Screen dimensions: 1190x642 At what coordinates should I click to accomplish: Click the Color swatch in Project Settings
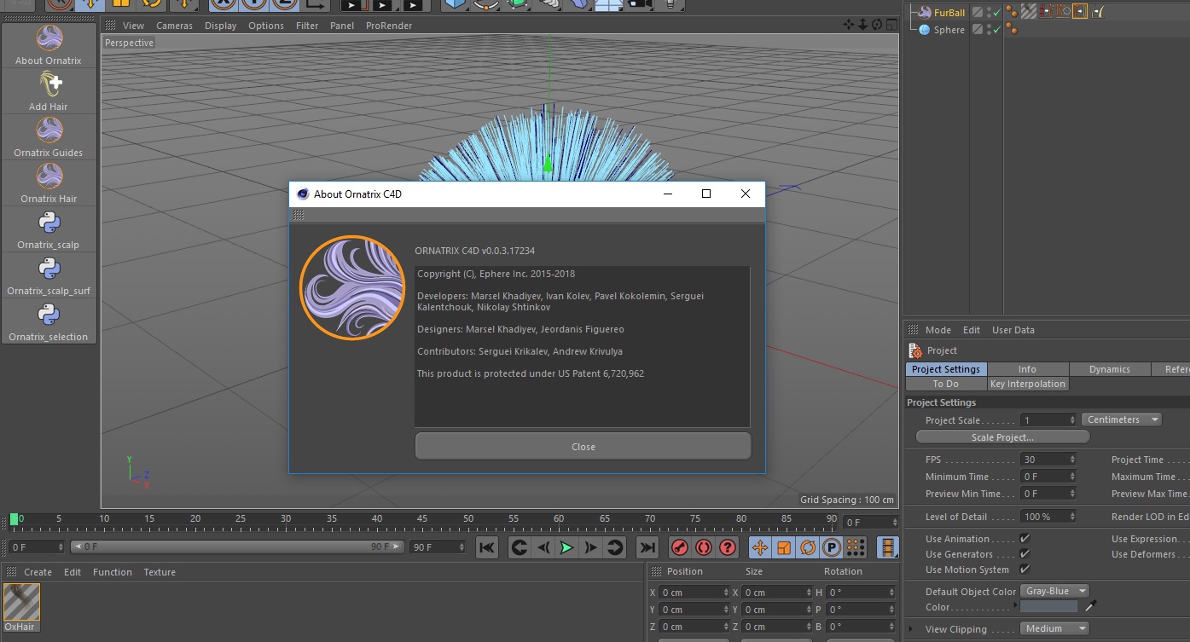pos(1048,606)
